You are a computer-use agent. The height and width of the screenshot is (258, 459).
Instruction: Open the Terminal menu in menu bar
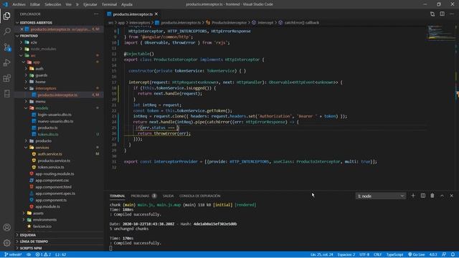coord(109,4)
